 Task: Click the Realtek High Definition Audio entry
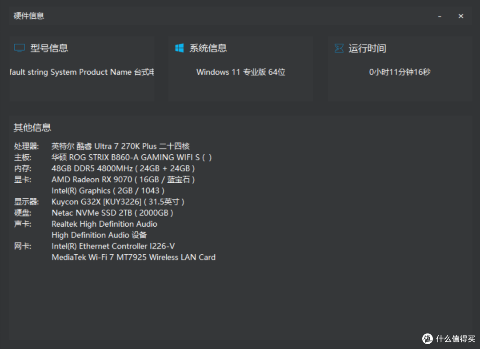(x=104, y=224)
